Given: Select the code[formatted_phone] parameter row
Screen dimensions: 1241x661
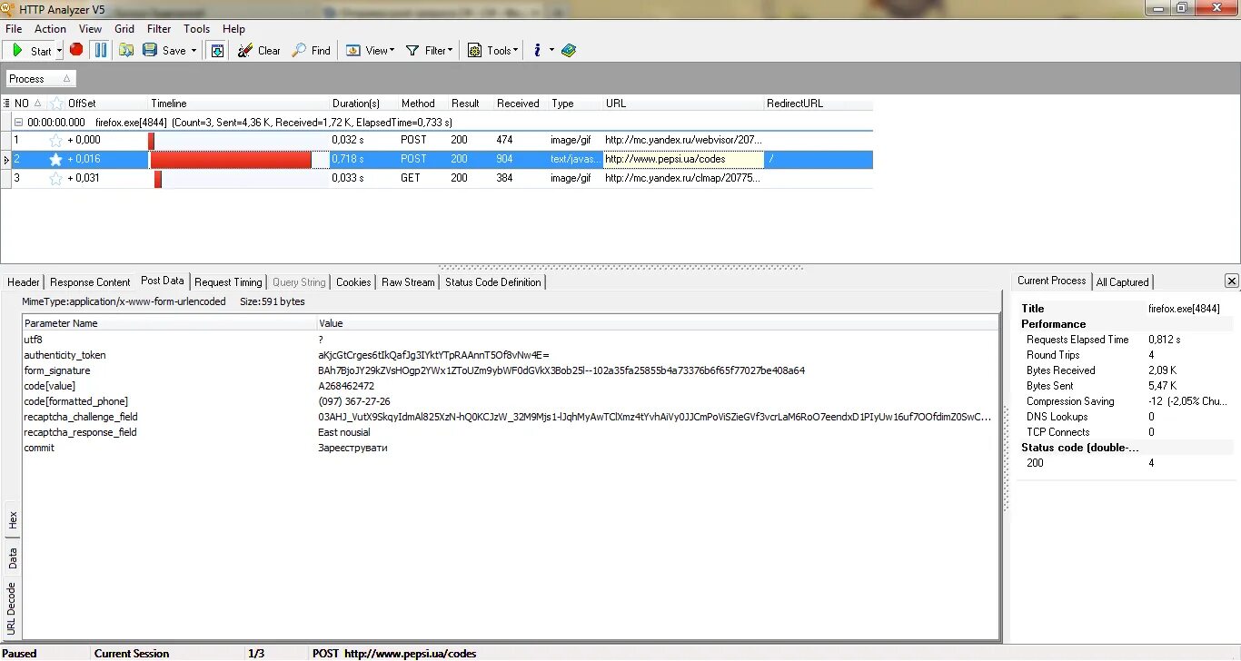Looking at the screenshot, I should [x=511, y=401].
